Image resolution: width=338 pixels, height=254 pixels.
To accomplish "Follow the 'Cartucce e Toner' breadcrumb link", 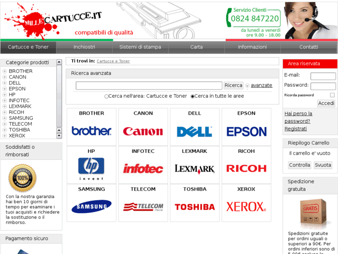I will coord(113,61).
